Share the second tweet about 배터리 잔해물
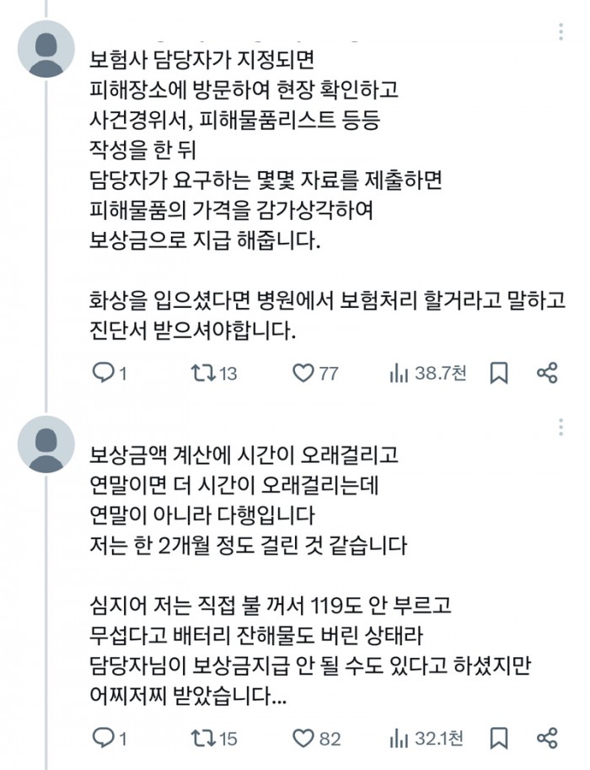The width and height of the screenshot is (590, 770). point(547,738)
